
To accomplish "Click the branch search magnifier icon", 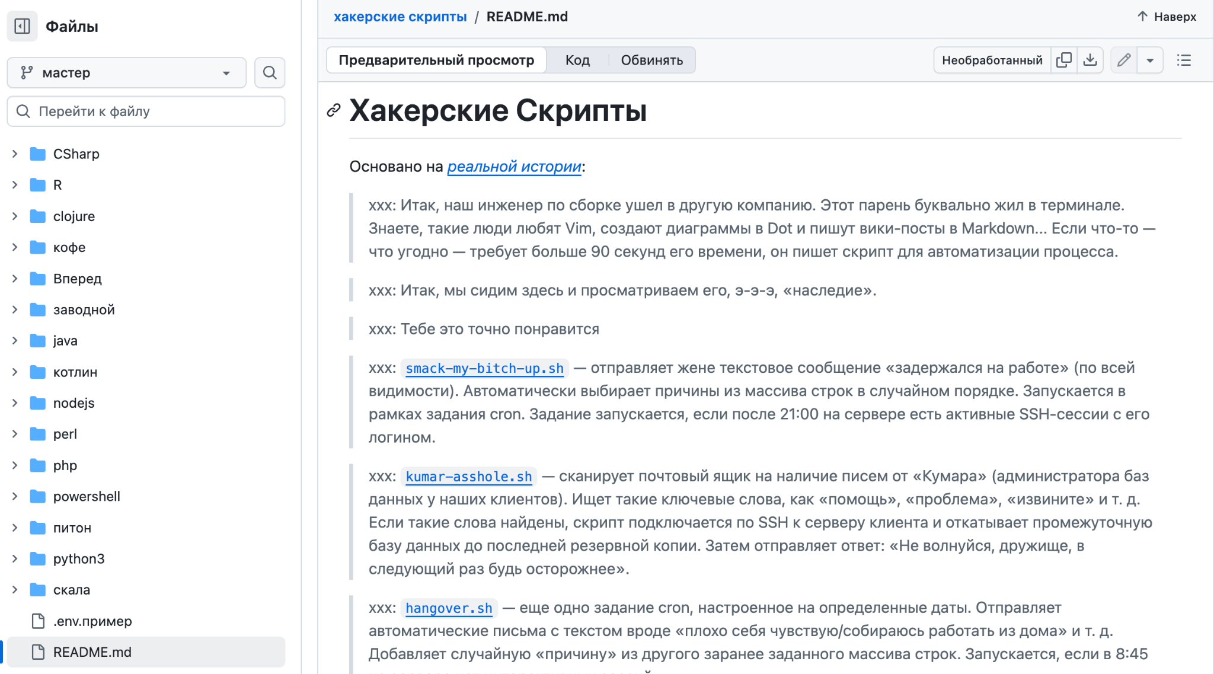I will coord(270,72).
